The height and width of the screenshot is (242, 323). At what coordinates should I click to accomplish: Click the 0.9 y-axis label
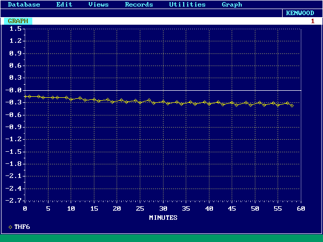click(x=16, y=53)
